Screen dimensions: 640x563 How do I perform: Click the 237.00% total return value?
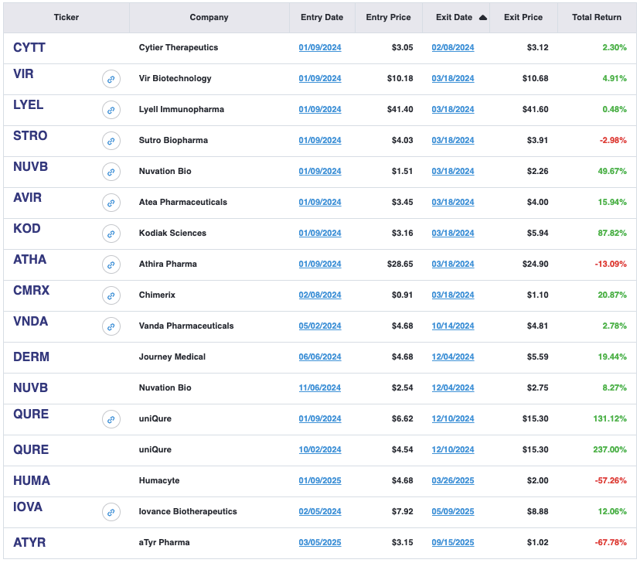[608, 450]
